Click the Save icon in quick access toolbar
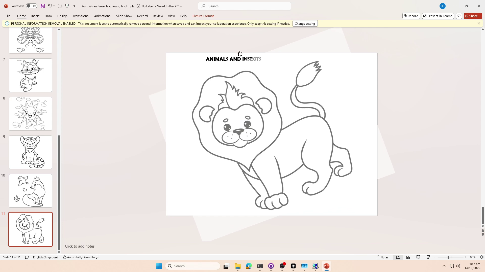The width and height of the screenshot is (485, 272). pyautogui.click(x=42, y=6)
